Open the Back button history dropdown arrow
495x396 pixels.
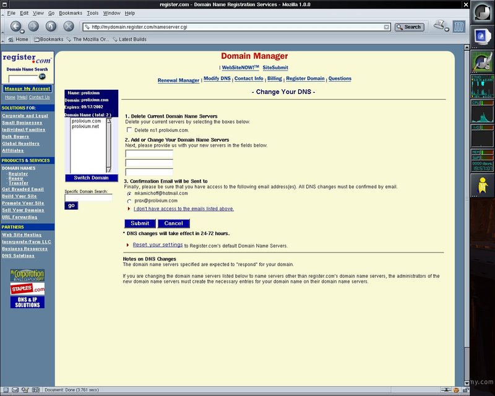click(x=22, y=32)
